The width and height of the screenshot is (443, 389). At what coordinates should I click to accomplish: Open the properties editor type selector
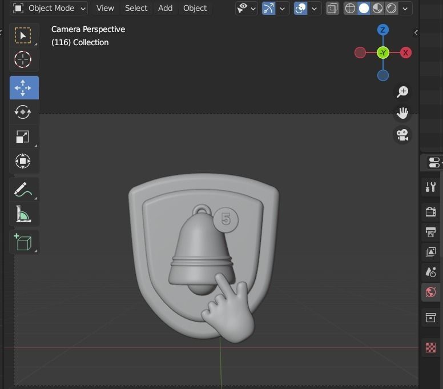coord(434,163)
